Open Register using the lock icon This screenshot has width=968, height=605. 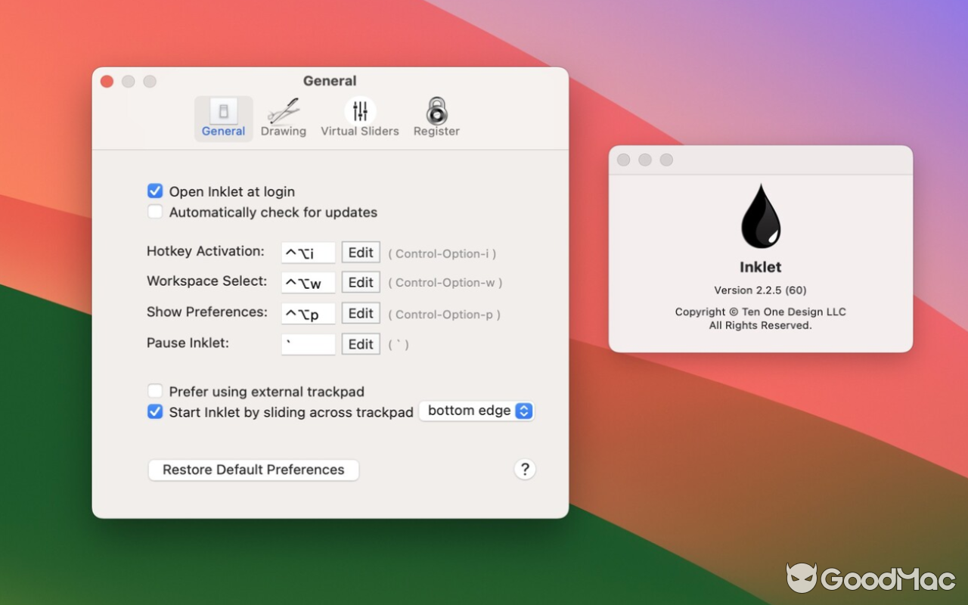pos(436,111)
